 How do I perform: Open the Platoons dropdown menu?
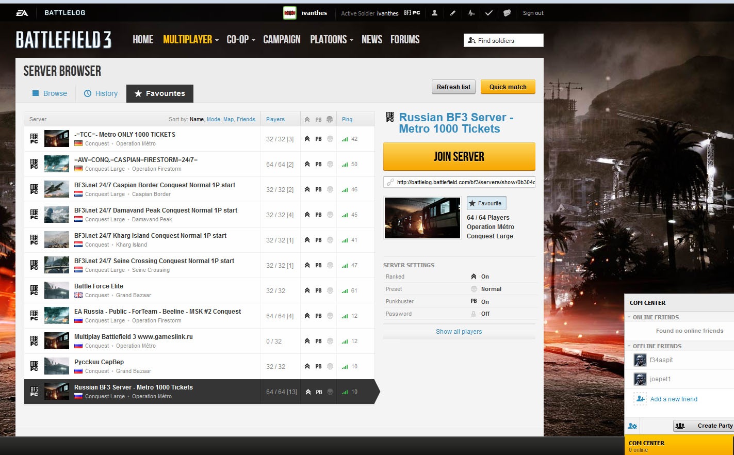tap(331, 40)
